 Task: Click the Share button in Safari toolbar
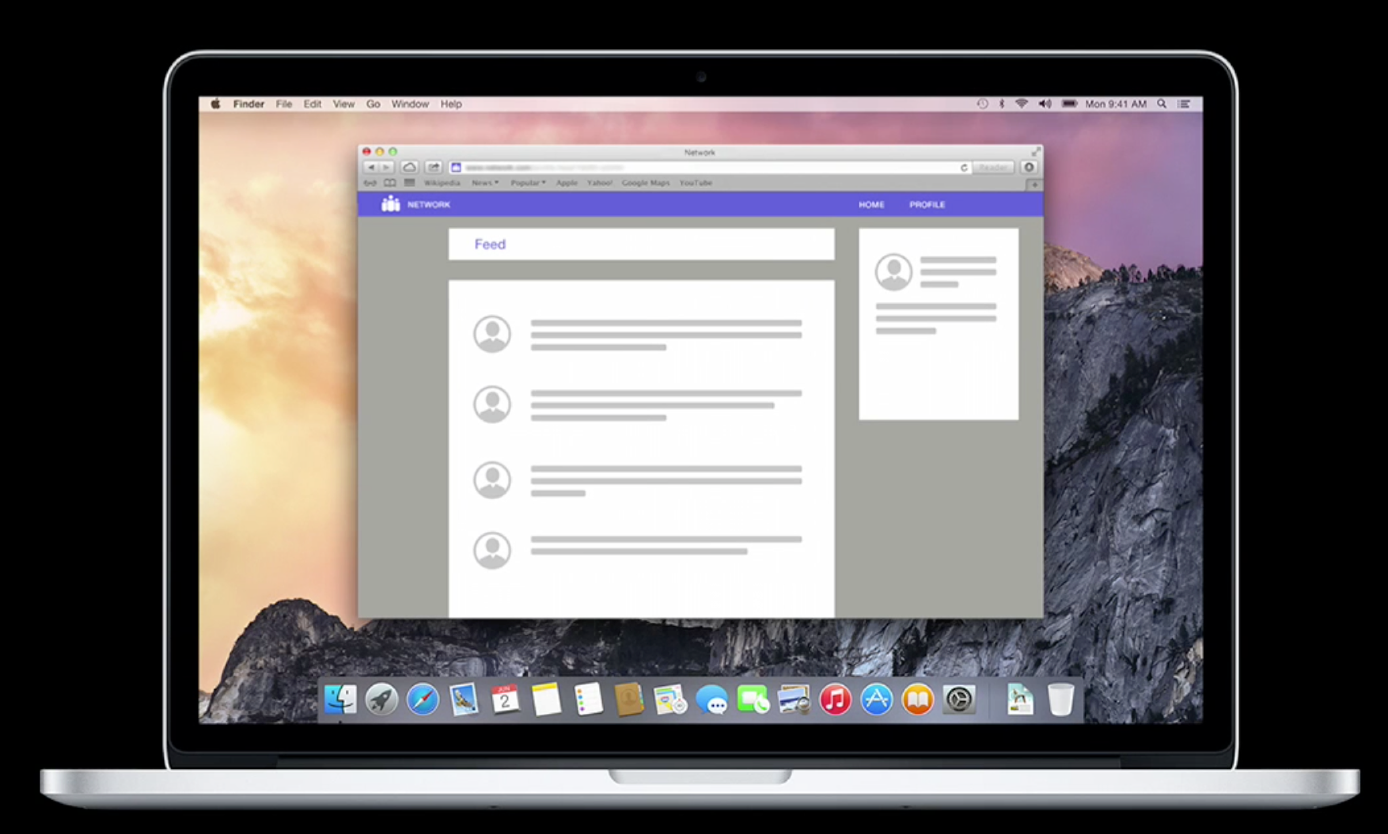(x=433, y=167)
